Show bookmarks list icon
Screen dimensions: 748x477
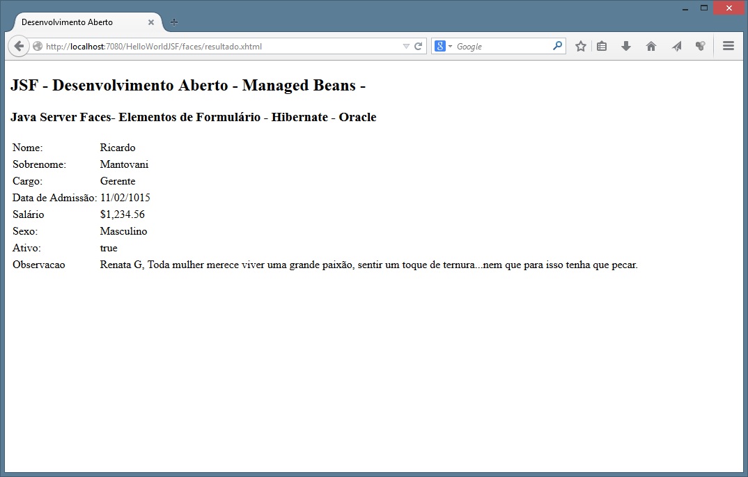602,46
